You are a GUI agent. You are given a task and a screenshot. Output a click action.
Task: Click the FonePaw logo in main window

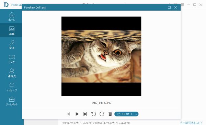pos(6,5)
